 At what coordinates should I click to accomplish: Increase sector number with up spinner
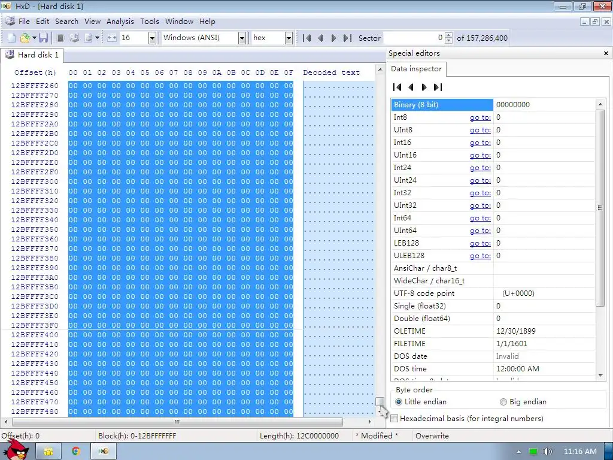(449, 35)
